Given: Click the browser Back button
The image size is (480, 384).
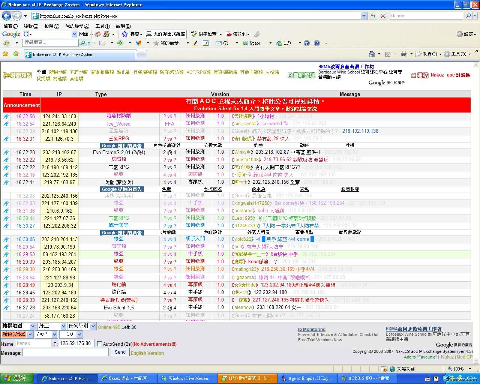Looking at the screenshot, I should click(x=6, y=16).
